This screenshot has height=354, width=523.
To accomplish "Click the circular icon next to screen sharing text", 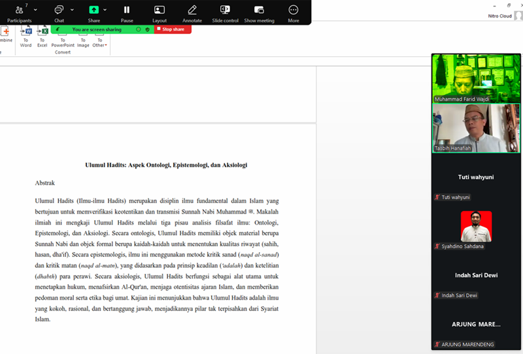I will tap(139, 29).
